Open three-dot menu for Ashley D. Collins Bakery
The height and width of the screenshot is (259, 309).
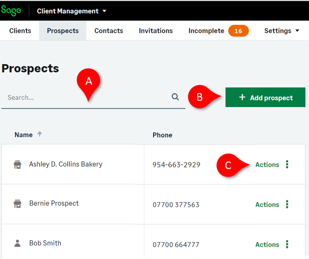pos(287,164)
